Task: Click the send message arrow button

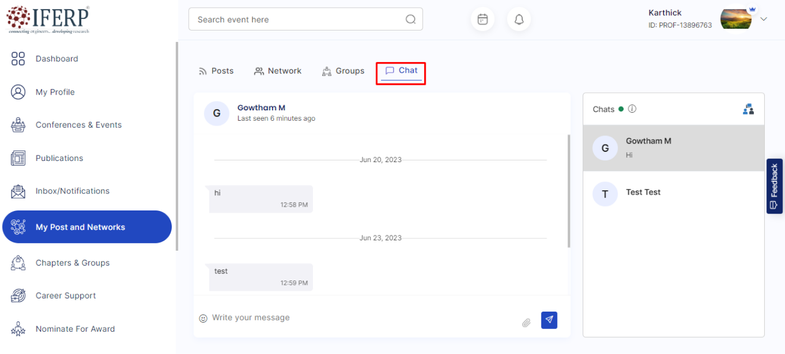Action: [549, 320]
